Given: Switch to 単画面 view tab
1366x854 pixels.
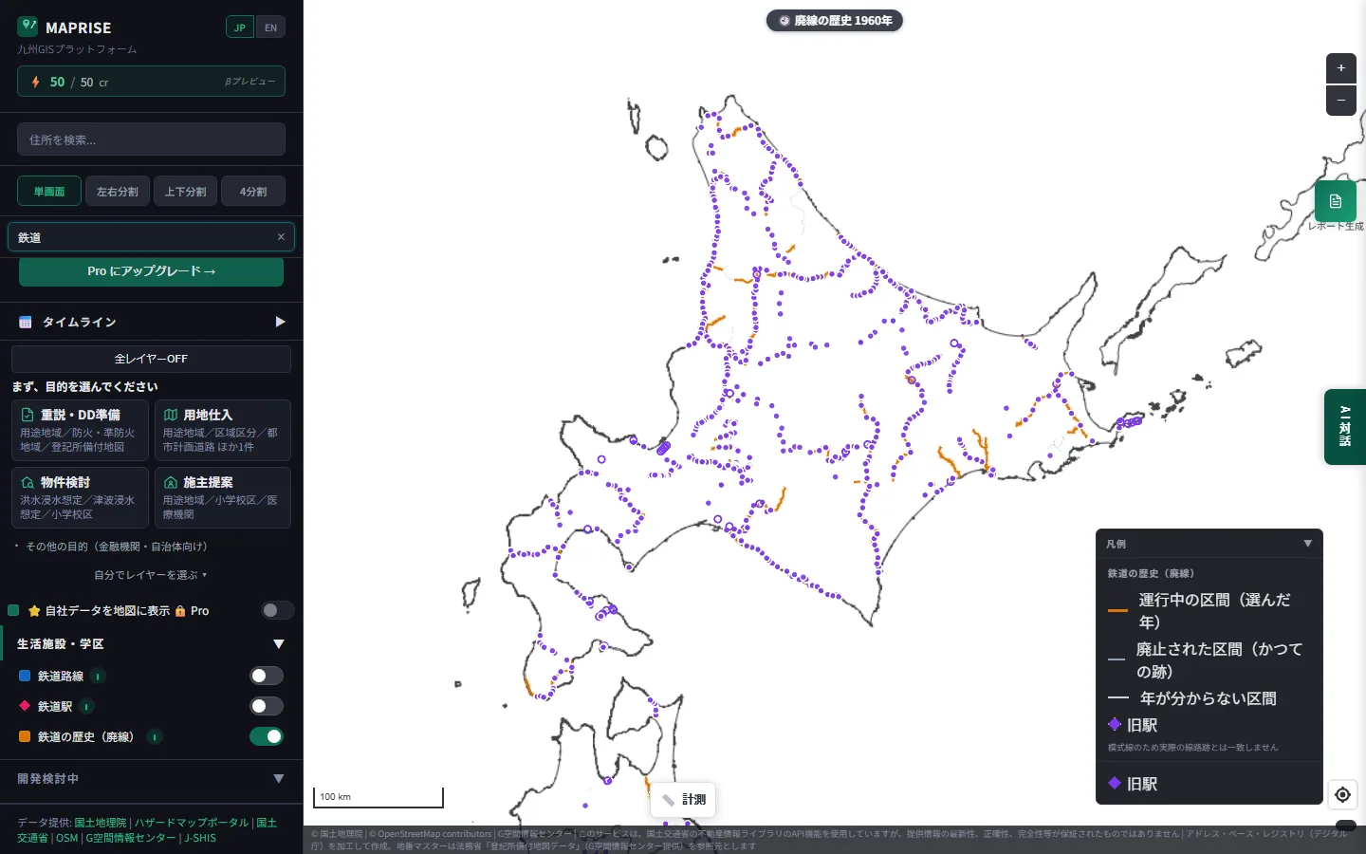Looking at the screenshot, I should pos(49,191).
